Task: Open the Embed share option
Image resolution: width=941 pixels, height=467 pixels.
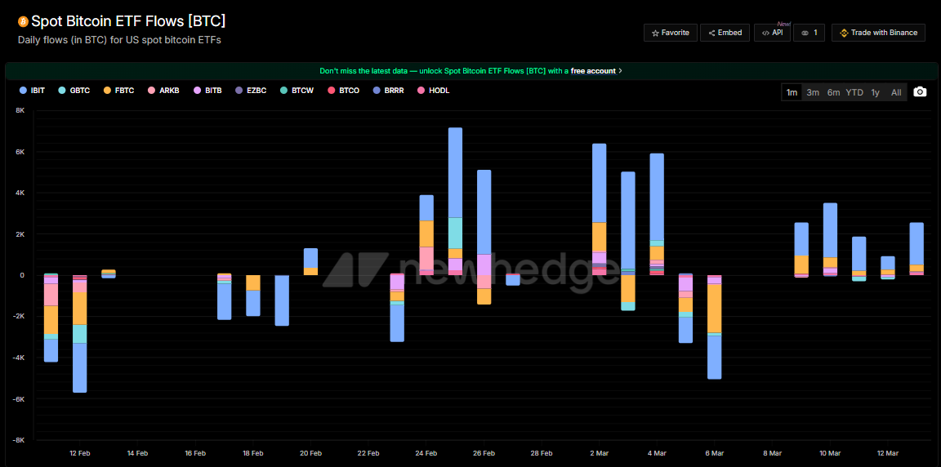Action: point(725,33)
